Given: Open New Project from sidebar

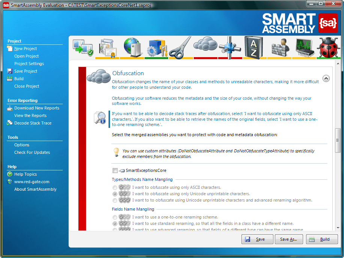Looking at the screenshot, I should [26, 49].
